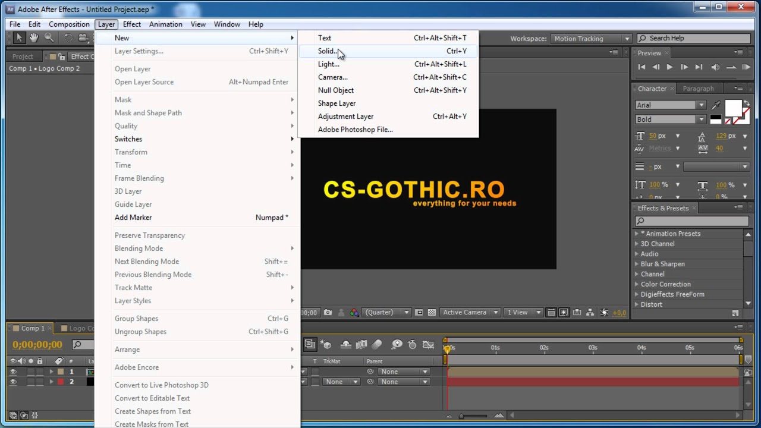Click the white fill color swatch
The image size is (761, 428).
click(733, 108)
